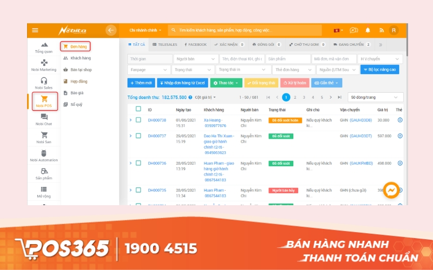This screenshot has width=433, height=270.
Task: Open Mở rộng sidebar icon
Action: coord(44,189)
